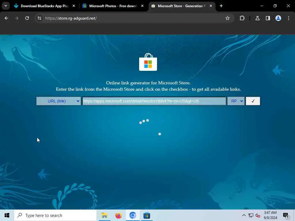The image size is (295, 221).
Task: Open the tab search dropdown arrow
Action: coord(6,6)
